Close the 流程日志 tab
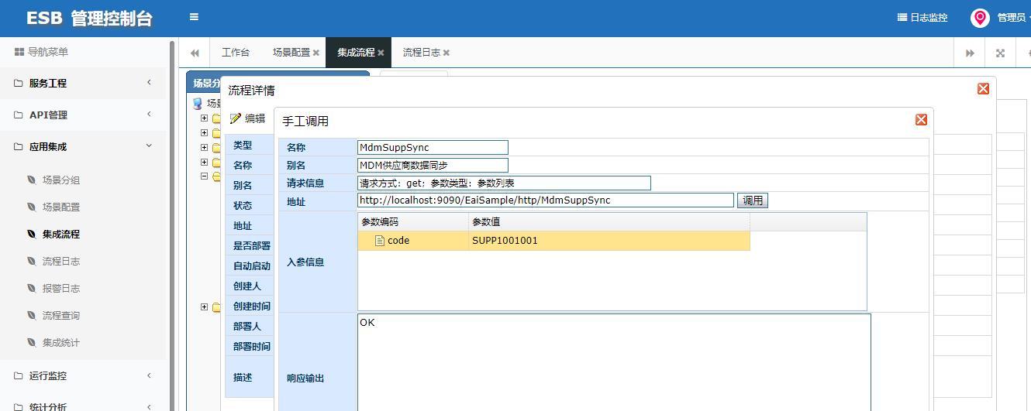 [447, 53]
